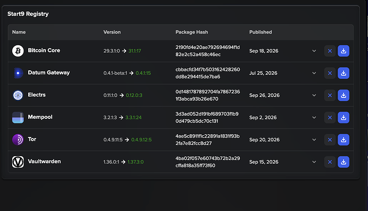This screenshot has width=368, height=211.
Task: Dismiss the Bitcoin Core update with X
Action: 330,51
